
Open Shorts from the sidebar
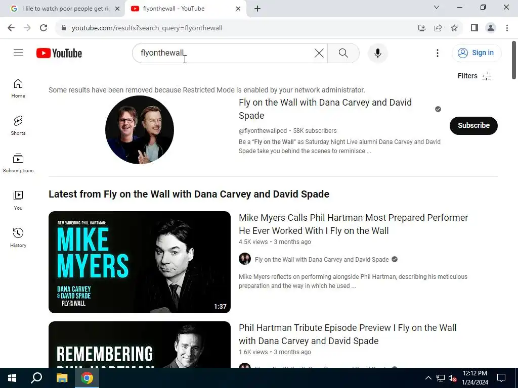coord(18,126)
